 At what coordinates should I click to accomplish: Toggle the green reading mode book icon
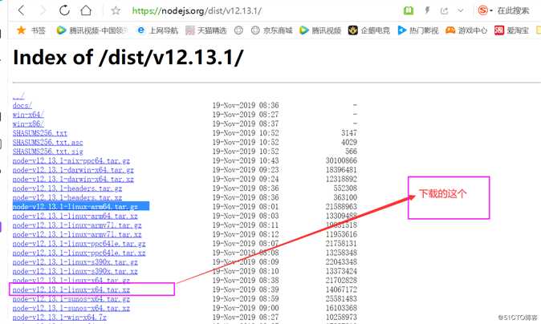[x=409, y=10]
